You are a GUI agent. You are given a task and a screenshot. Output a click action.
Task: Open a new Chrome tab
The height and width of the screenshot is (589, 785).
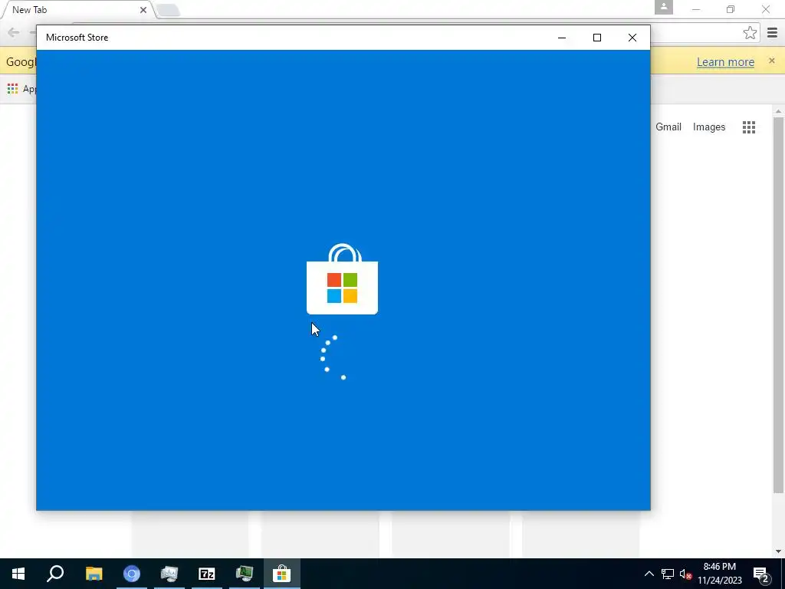pos(168,9)
